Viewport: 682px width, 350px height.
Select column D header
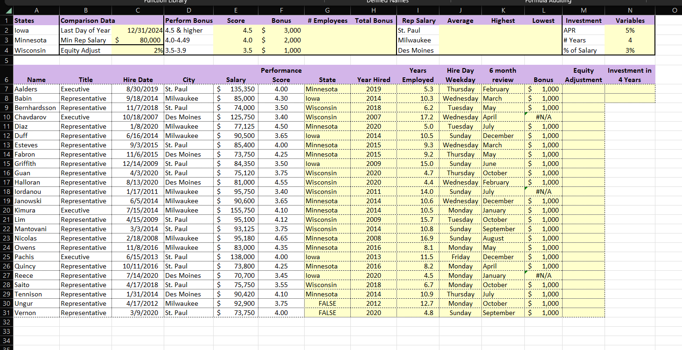tap(188, 10)
